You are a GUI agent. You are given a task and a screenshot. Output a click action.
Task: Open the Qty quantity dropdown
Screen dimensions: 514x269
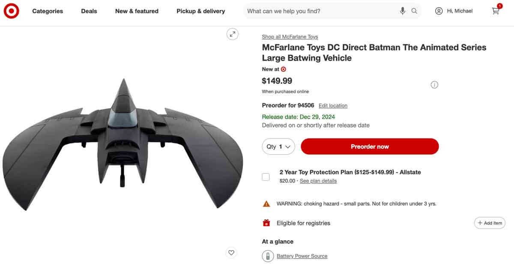point(278,146)
